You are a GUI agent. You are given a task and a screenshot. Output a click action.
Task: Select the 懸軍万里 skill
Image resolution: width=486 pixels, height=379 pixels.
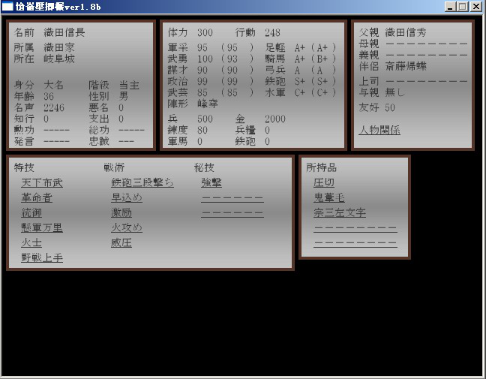tap(42, 227)
